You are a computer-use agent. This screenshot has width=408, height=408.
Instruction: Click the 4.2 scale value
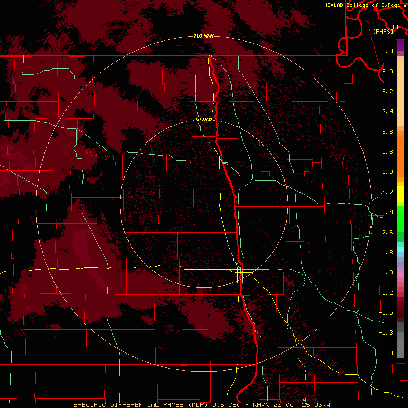click(388, 192)
